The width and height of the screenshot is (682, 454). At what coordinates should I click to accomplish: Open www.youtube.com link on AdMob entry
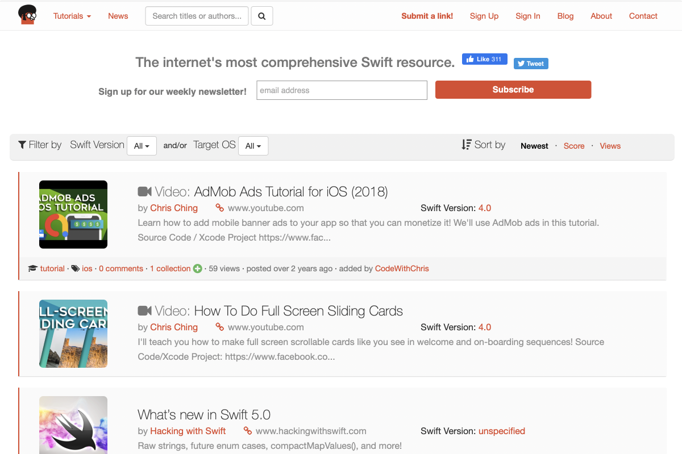(266, 208)
